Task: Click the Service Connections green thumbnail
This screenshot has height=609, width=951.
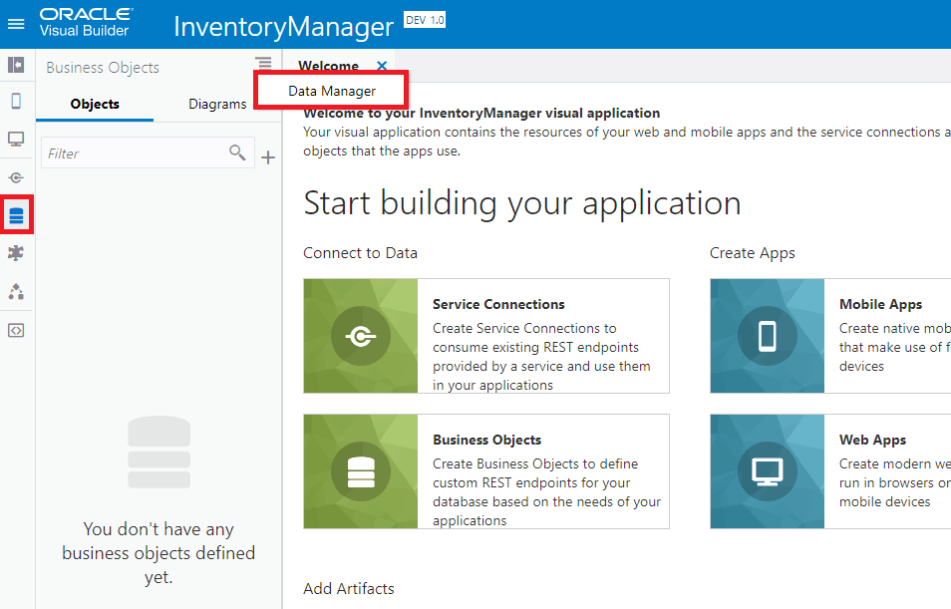Action: pos(361,336)
